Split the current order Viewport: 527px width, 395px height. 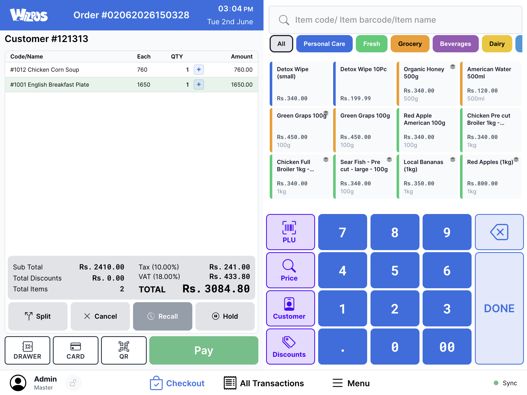pyautogui.click(x=38, y=316)
